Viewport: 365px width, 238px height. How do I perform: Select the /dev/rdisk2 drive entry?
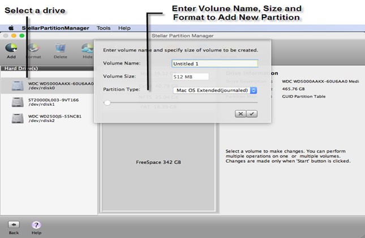tap(49, 118)
